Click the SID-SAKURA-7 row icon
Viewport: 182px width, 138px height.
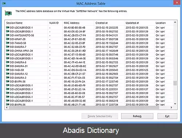[x=8, y=47]
